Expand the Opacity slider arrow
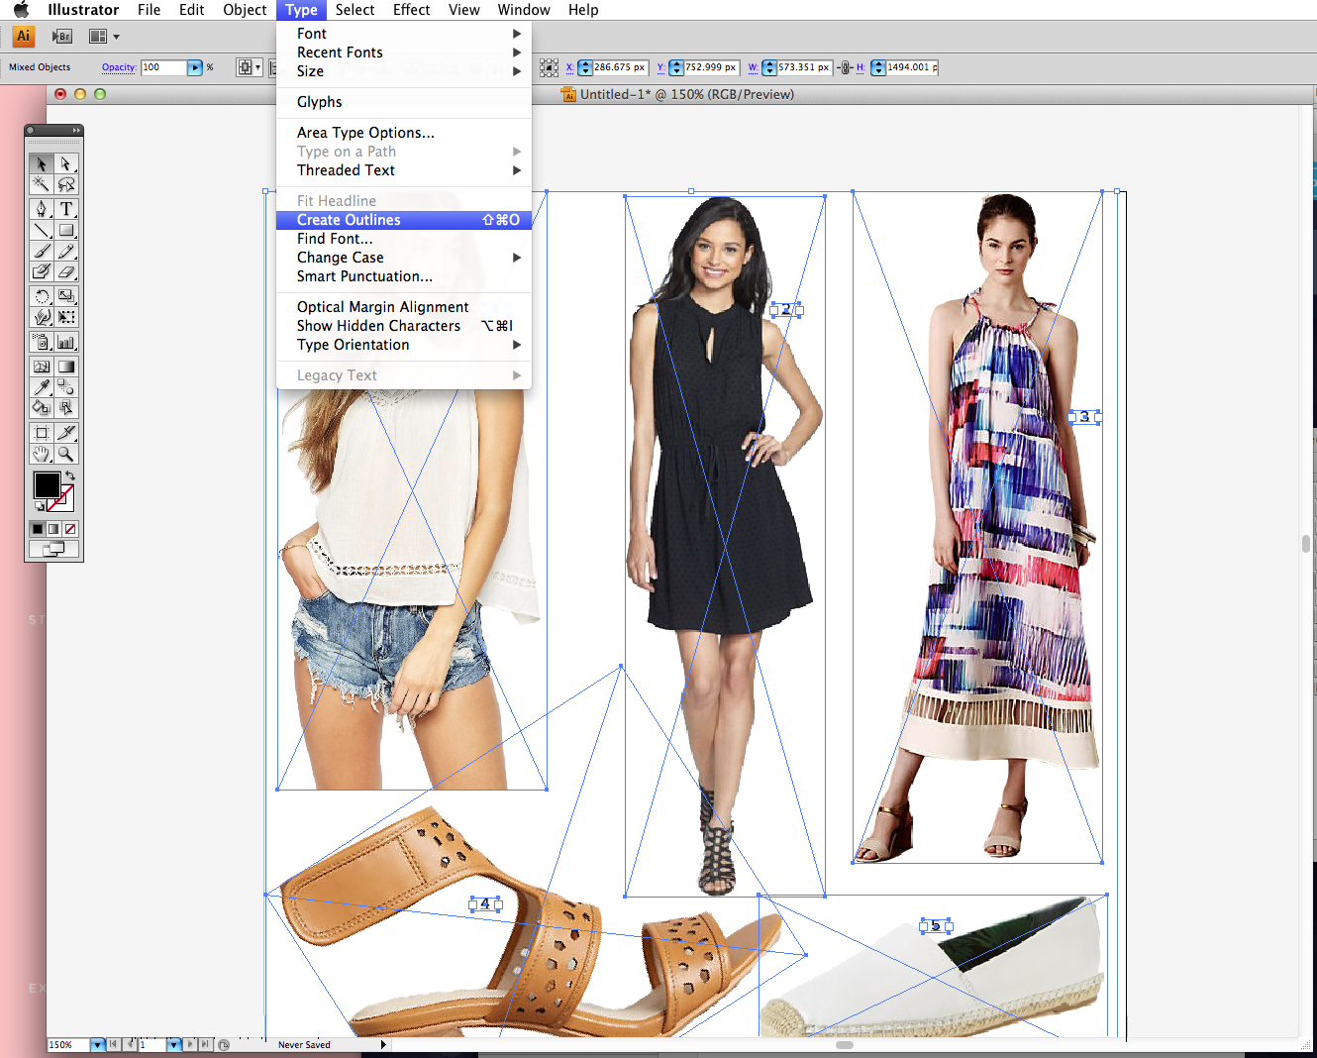Screen dimensions: 1317x1058 pyautogui.click(x=195, y=67)
